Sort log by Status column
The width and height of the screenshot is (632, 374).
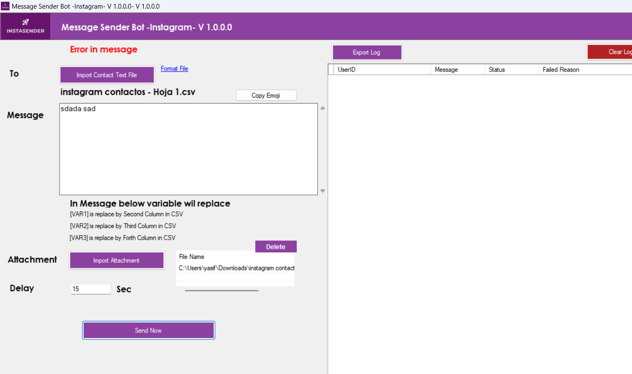[512, 69]
